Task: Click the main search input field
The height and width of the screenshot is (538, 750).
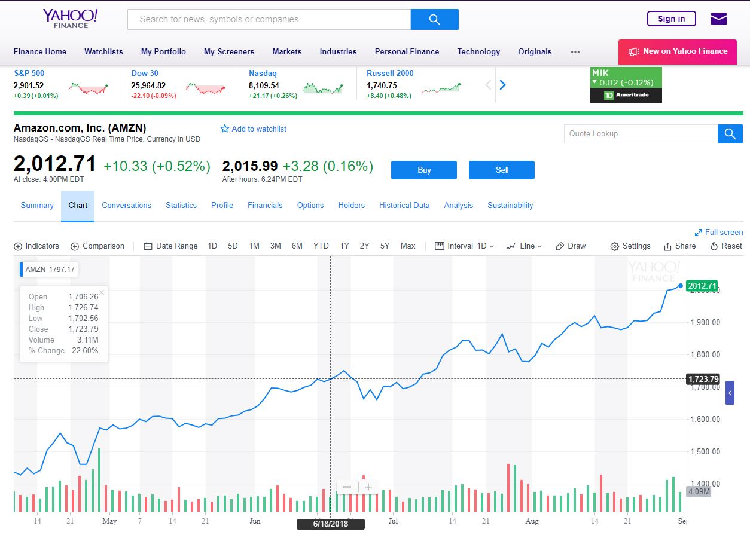Action: (x=269, y=19)
